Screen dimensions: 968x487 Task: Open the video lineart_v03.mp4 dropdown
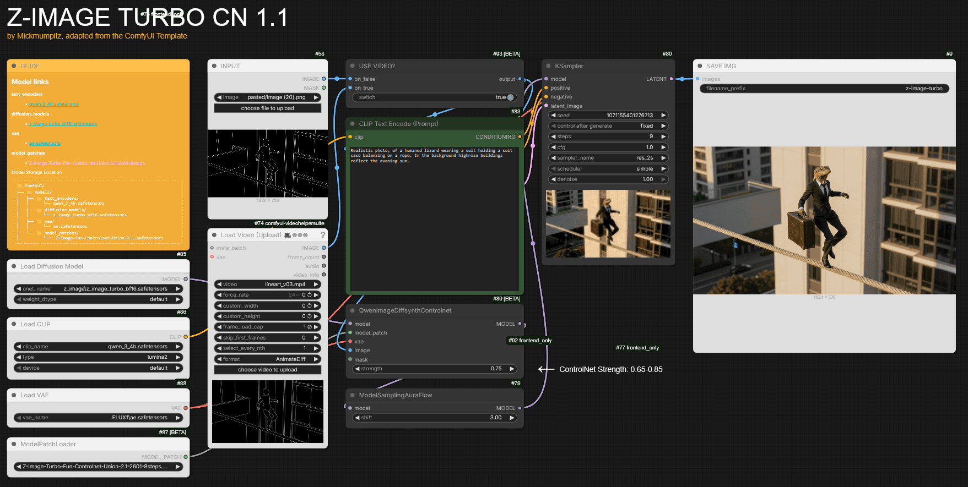(x=268, y=284)
